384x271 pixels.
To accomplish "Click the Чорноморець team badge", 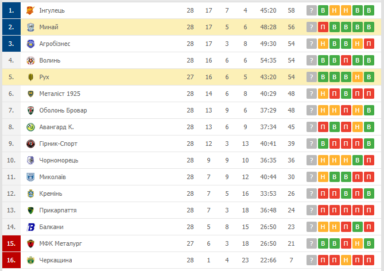I will 30,160.
